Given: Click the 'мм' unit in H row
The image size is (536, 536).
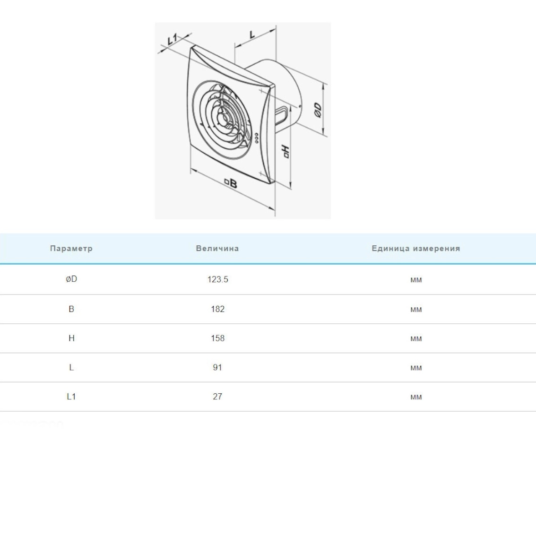Looking at the screenshot, I should pyautogui.click(x=416, y=339).
